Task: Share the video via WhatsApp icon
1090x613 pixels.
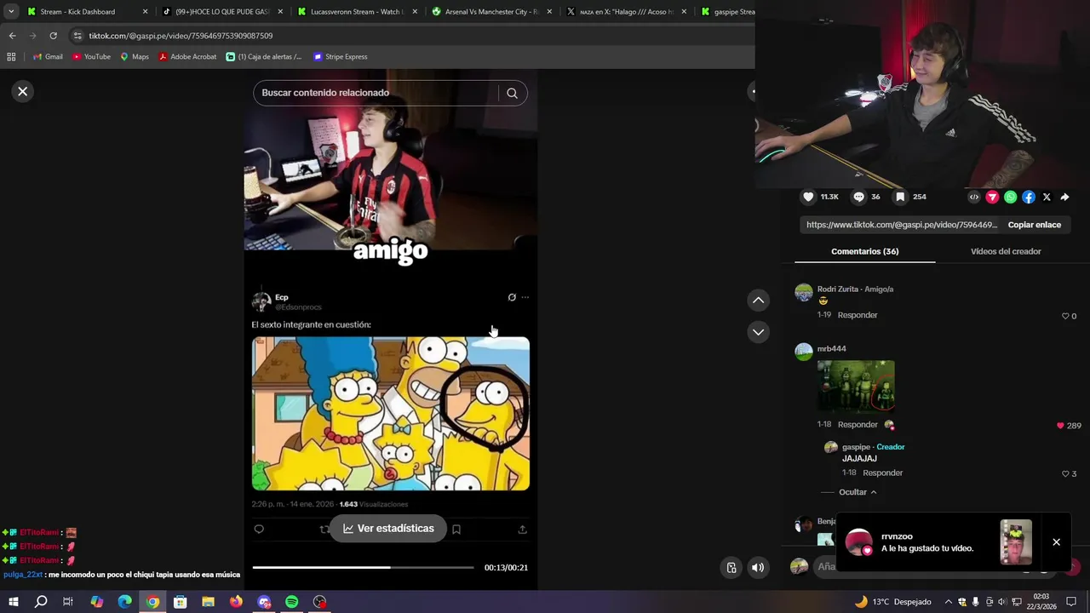Action: tap(1010, 197)
